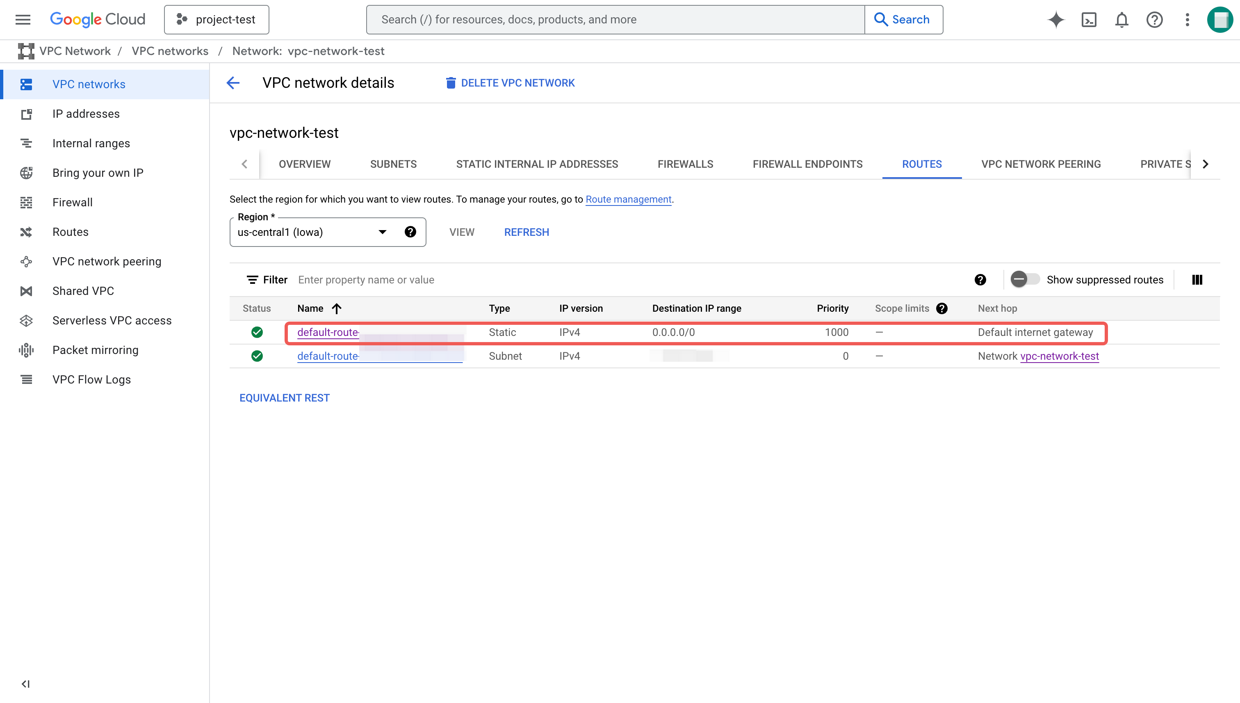Open the Gemini AI assistant sparkle icon
The height and width of the screenshot is (703, 1240).
click(1055, 20)
